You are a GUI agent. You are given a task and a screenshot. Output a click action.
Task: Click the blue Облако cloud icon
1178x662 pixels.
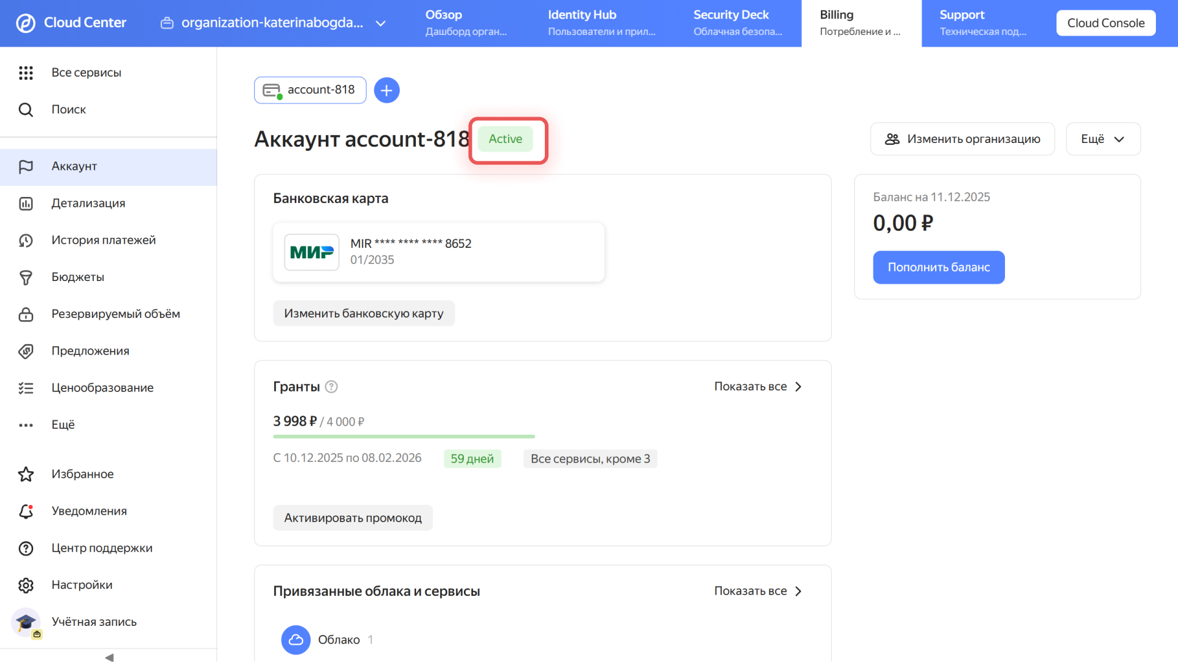(x=296, y=640)
